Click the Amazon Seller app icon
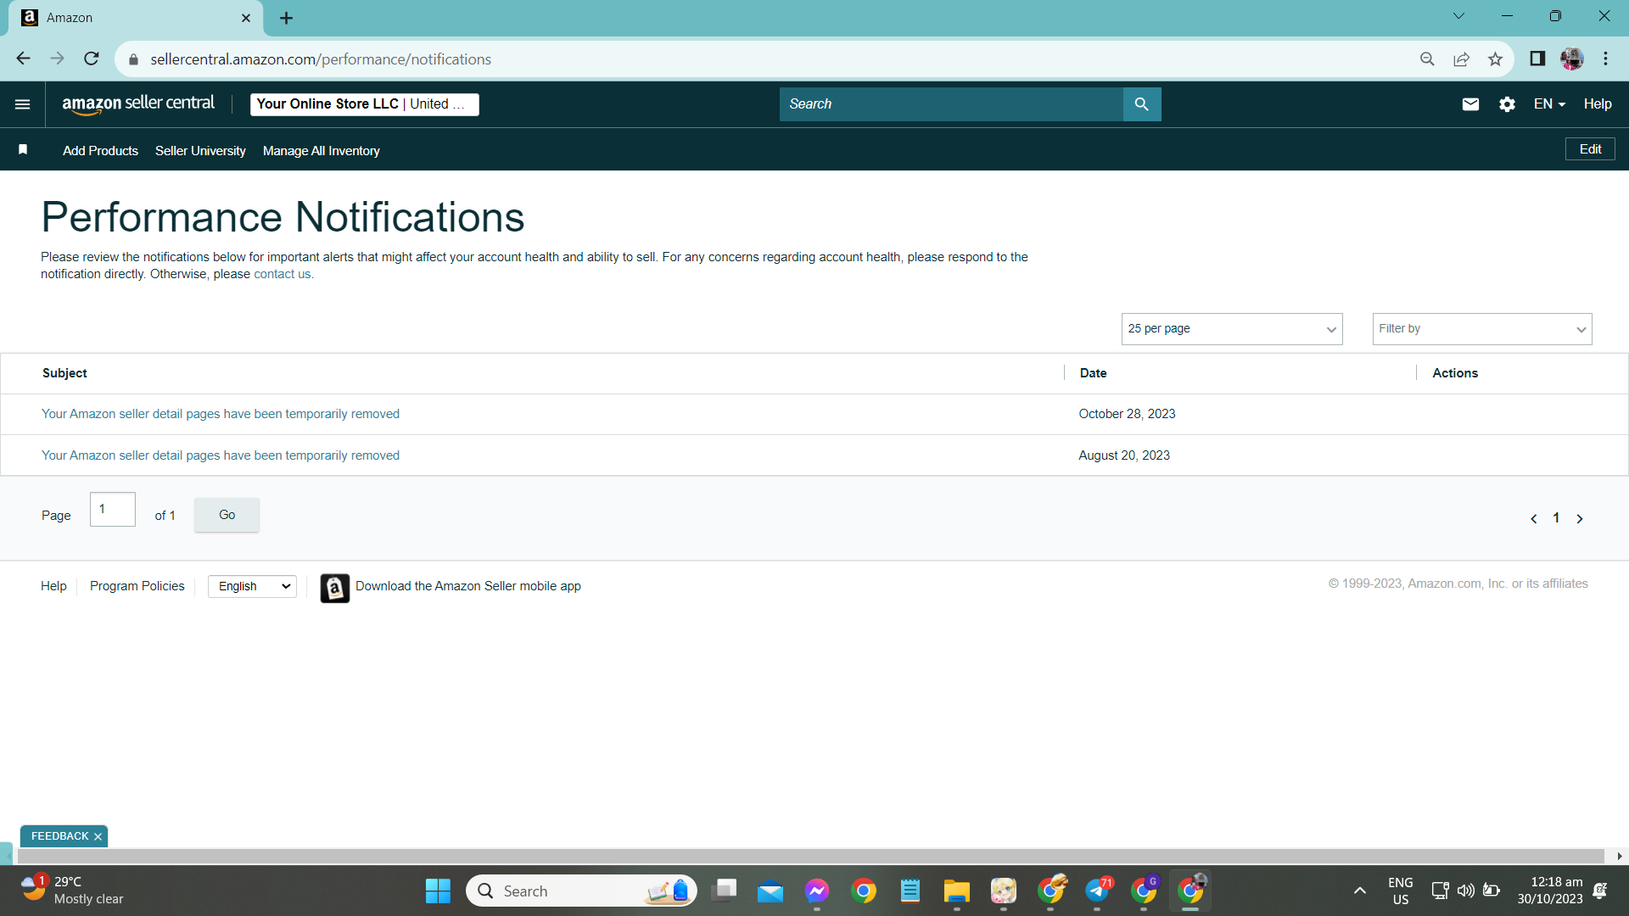The height and width of the screenshot is (916, 1629). [335, 588]
